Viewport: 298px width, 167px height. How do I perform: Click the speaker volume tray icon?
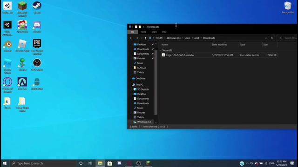pos(251,163)
